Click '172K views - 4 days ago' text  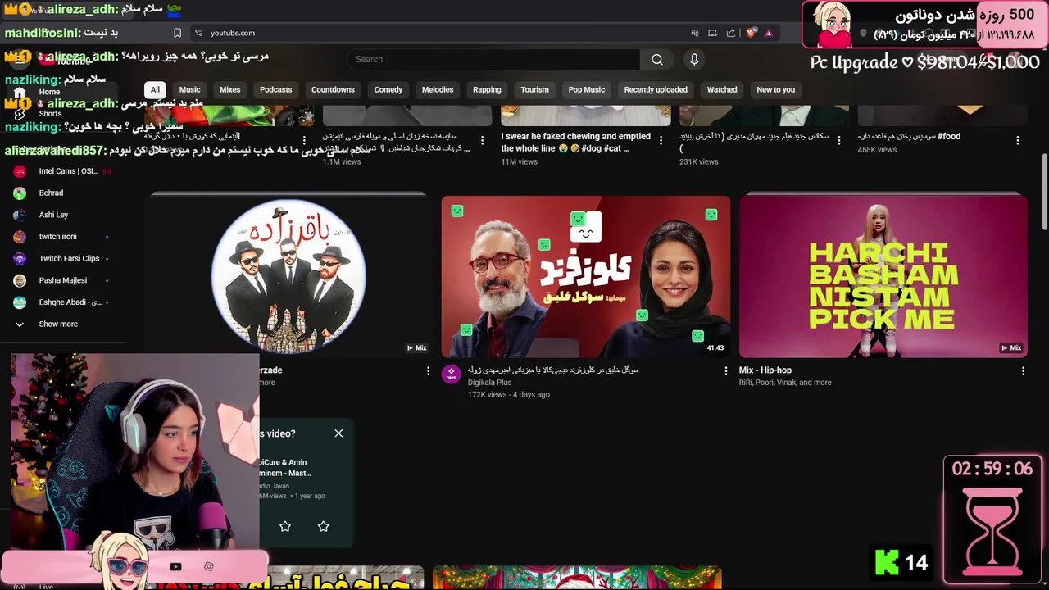coord(508,395)
